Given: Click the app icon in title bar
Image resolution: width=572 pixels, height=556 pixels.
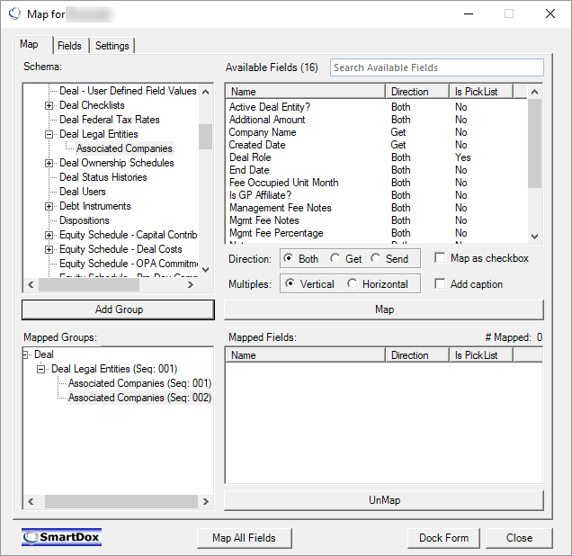Looking at the screenshot, I should [x=15, y=13].
